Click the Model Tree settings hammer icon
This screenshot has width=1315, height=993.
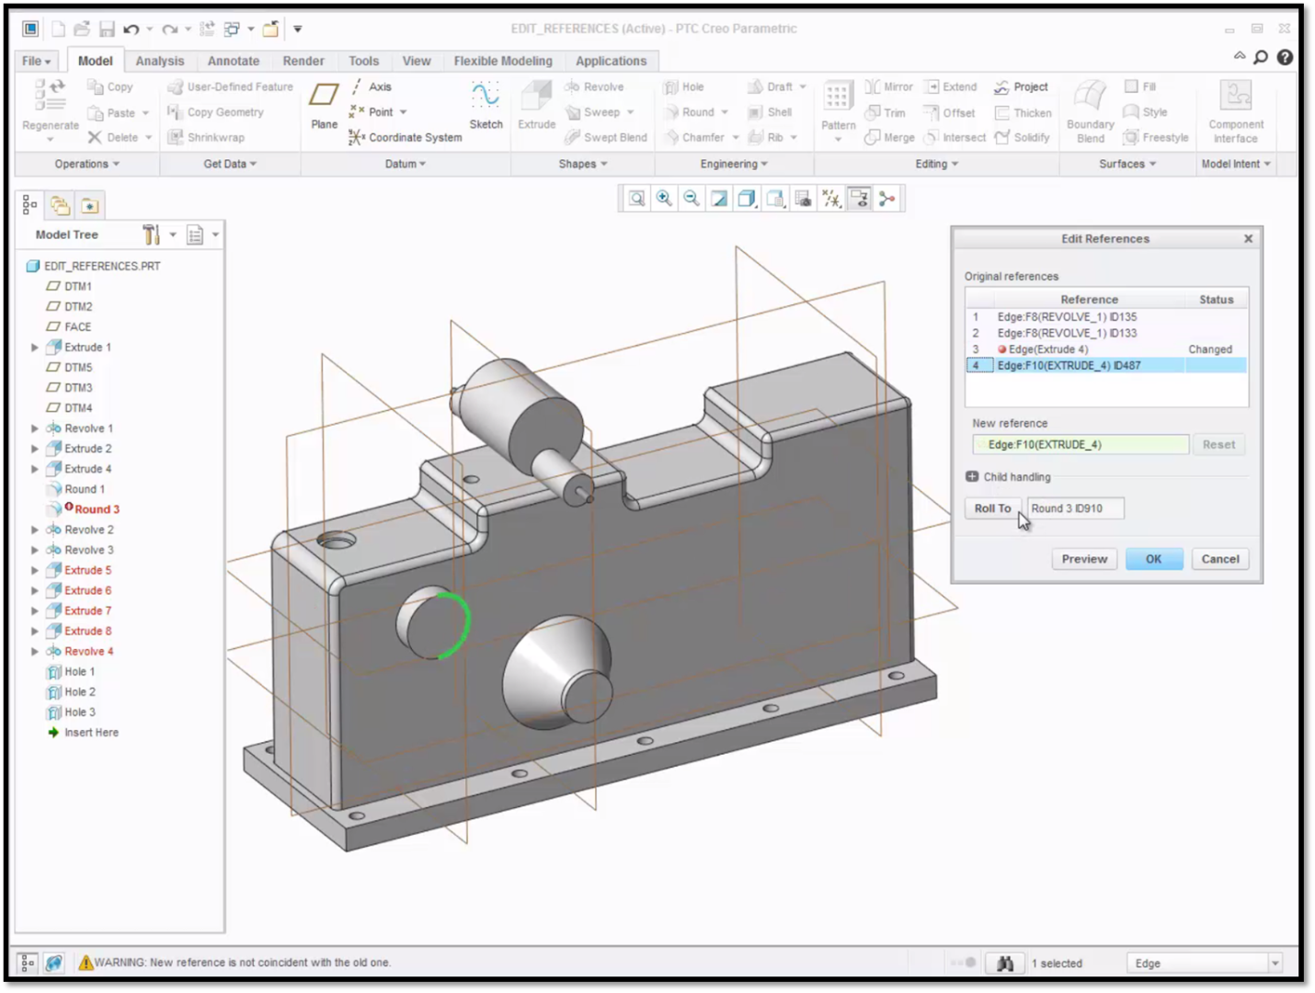tap(152, 234)
